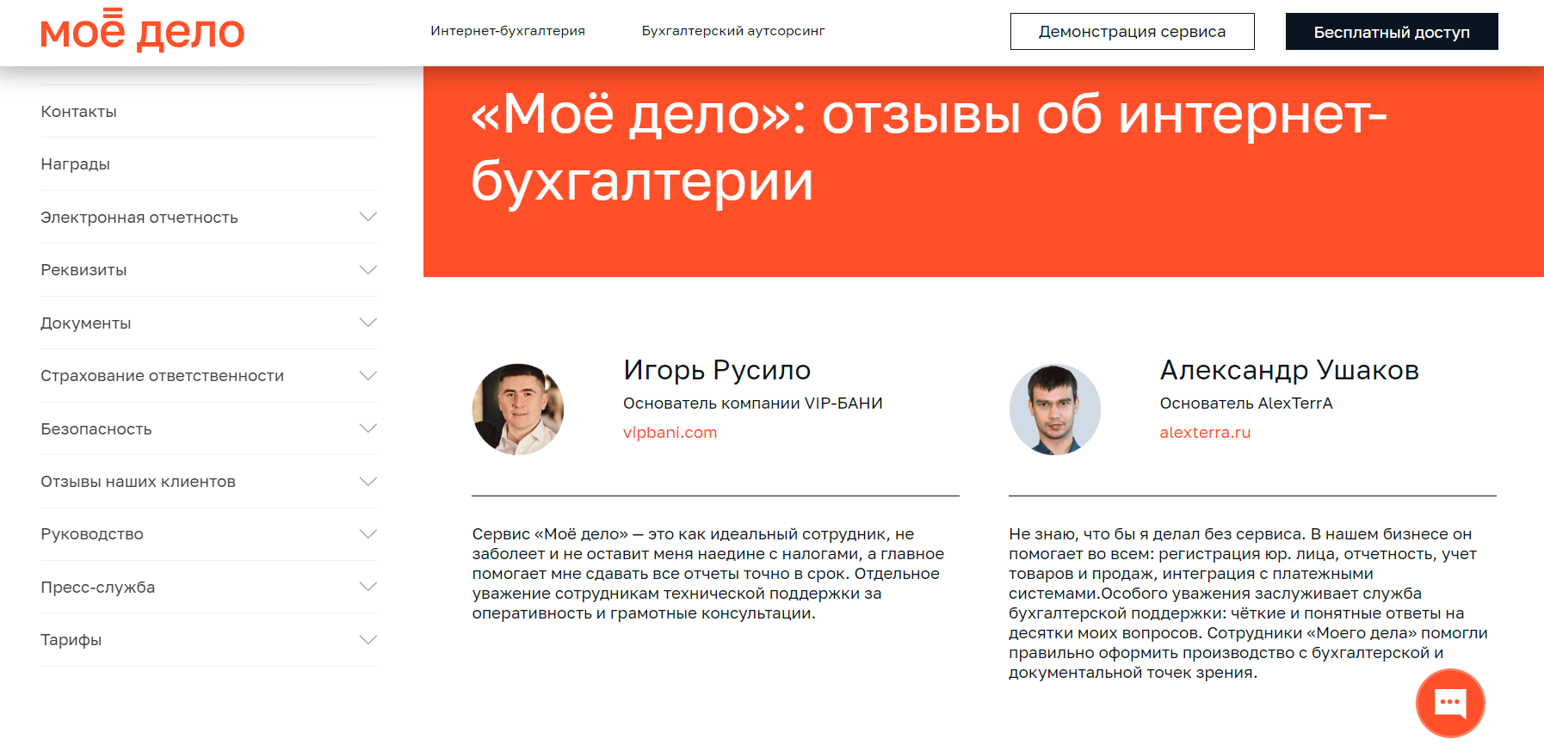The width and height of the screenshot is (1544, 745).
Task: Select Отзывы наших клиентов sidebar label
Action: [x=139, y=482]
